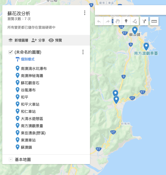Open the map options three-dot menu
The image size is (166, 175).
coord(85,13)
